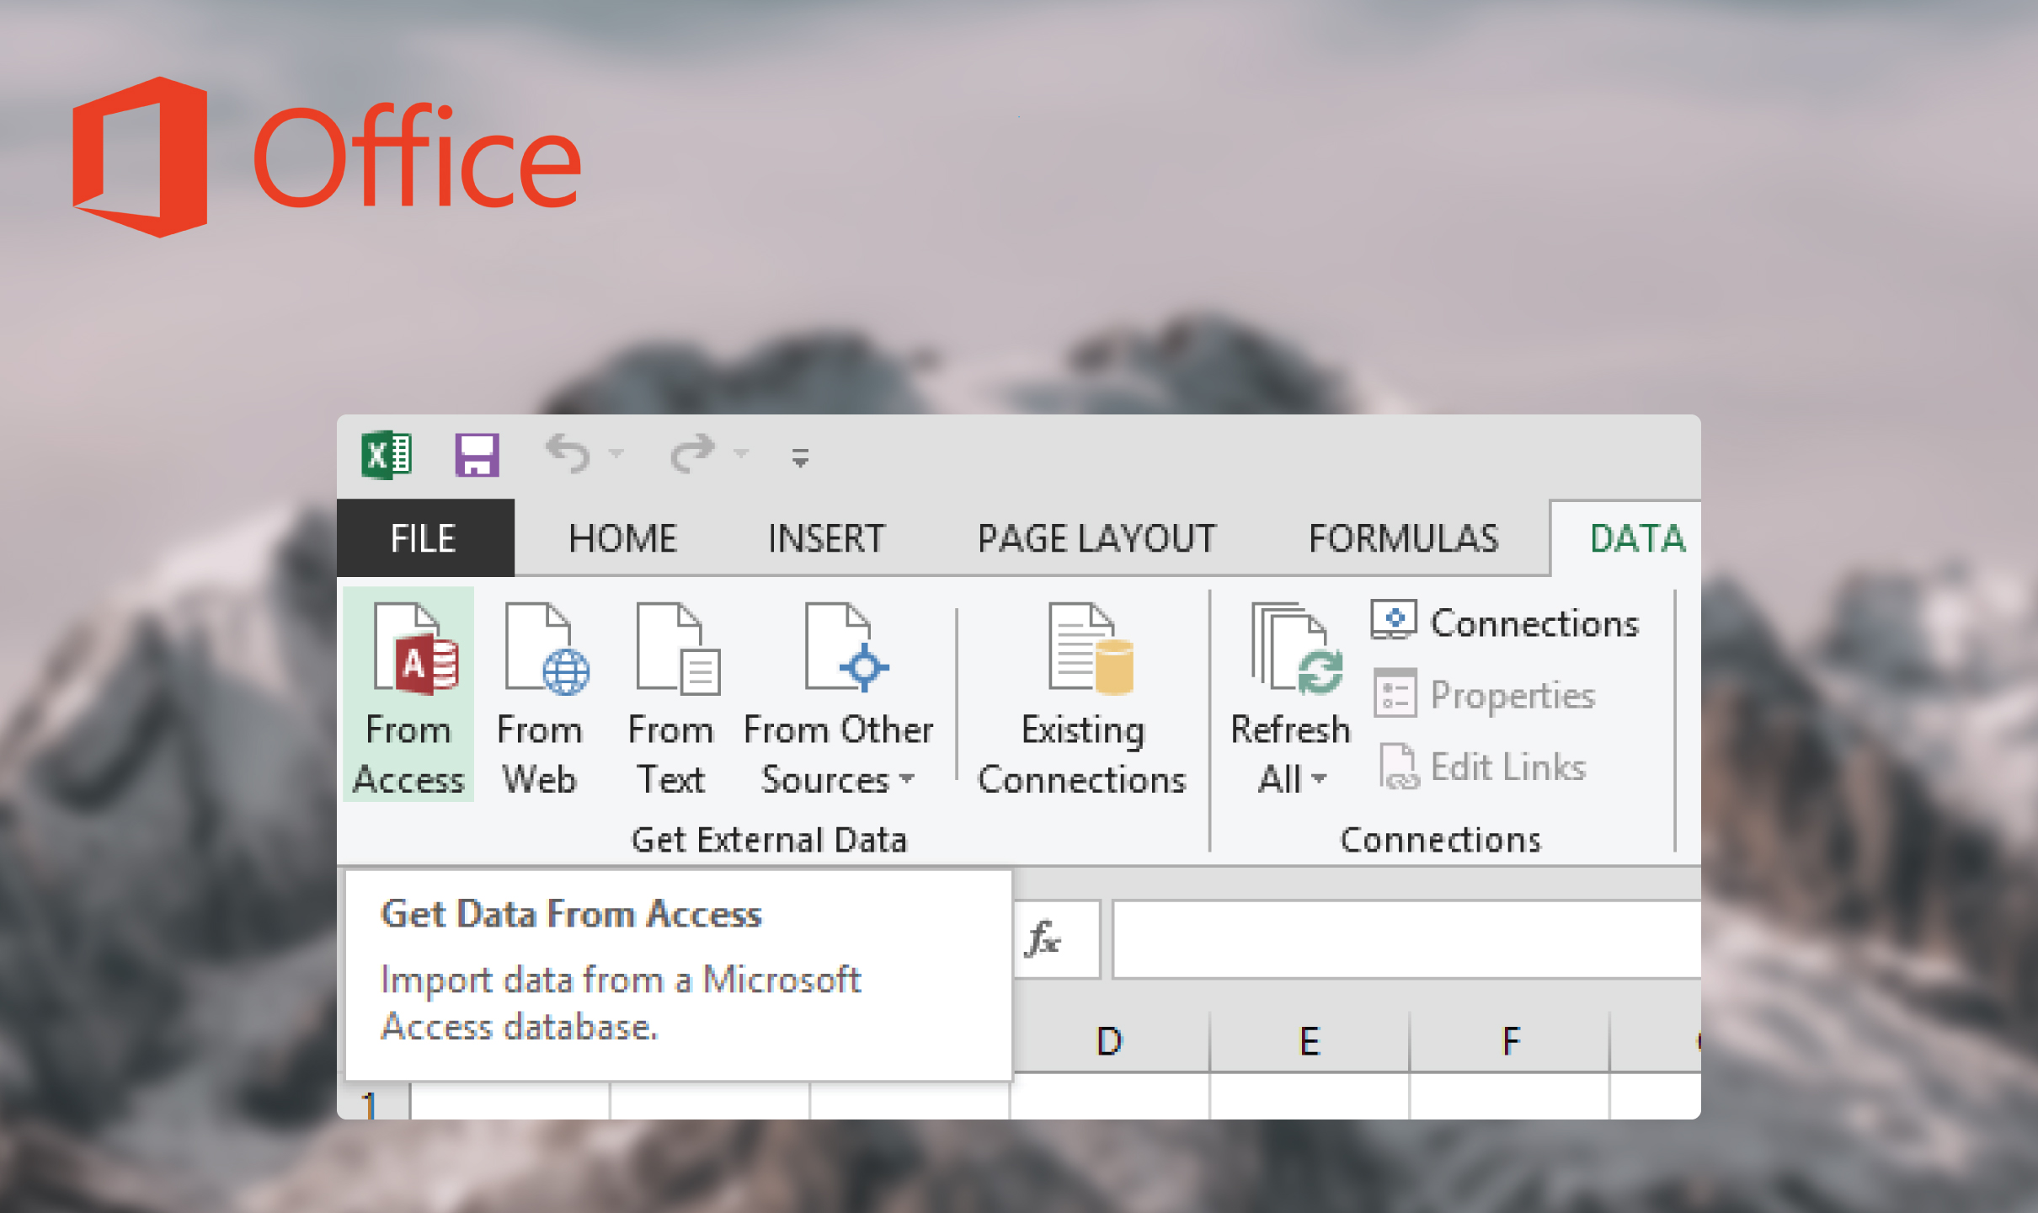Switch to the PAGE LAYOUT tab

(1096, 538)
